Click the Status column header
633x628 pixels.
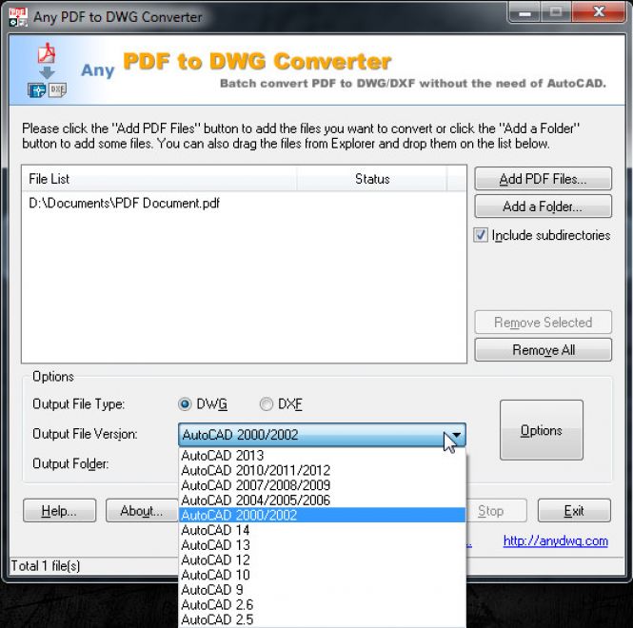[372, 179]
